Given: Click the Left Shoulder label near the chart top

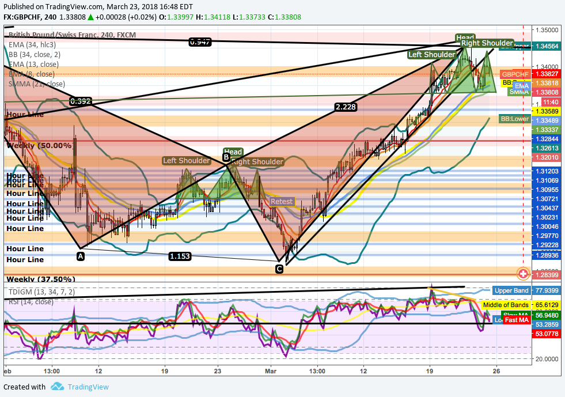Looking at the screenshot, I should pyautogui.click(x=432, y=54).
